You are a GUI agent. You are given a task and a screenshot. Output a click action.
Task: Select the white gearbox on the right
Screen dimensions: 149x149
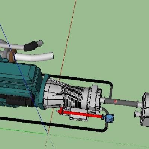click(145, 109)
